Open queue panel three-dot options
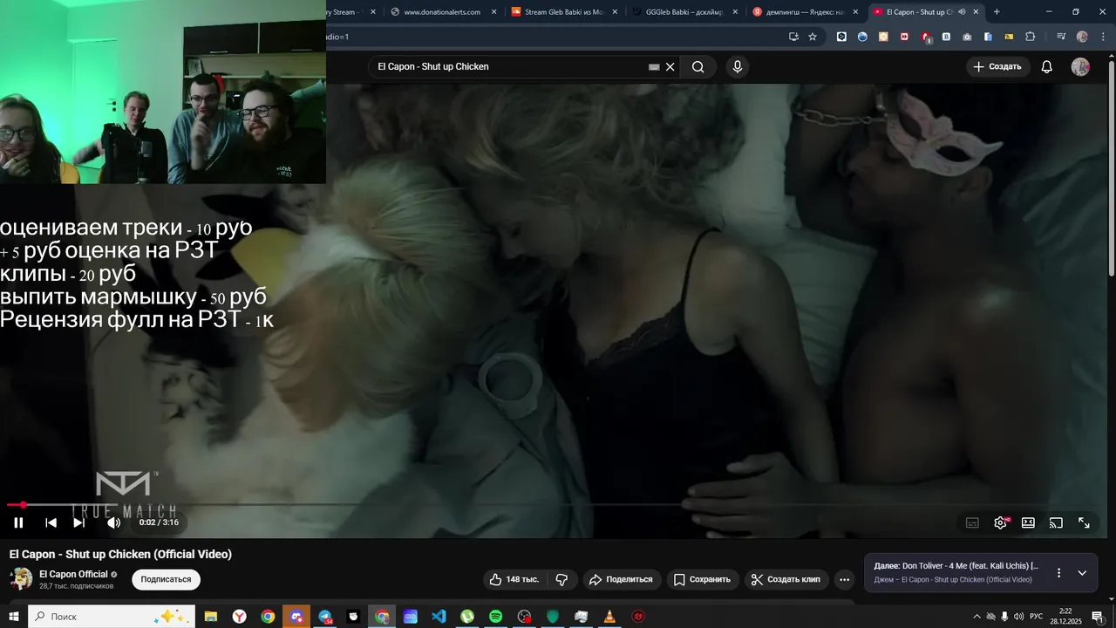The image size is (1116, 628). [x=1058, y=573]
